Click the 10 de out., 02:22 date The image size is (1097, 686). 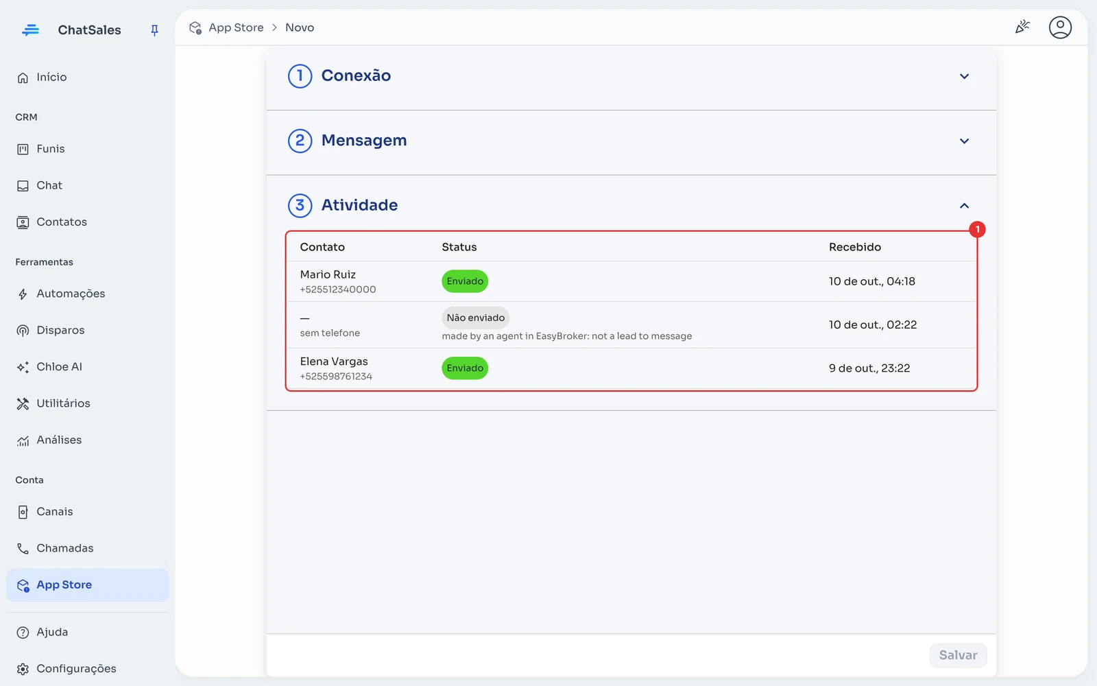tap(872, 324)
